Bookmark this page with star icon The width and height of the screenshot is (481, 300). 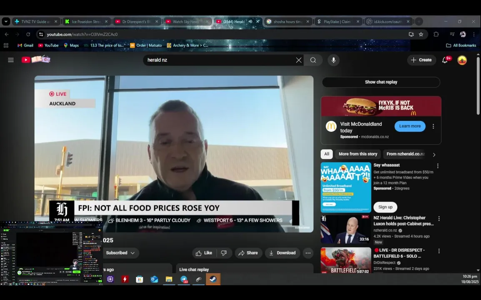[x=421, y=34]
